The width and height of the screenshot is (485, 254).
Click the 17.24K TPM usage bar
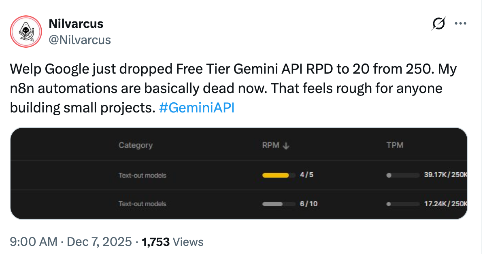402,204
